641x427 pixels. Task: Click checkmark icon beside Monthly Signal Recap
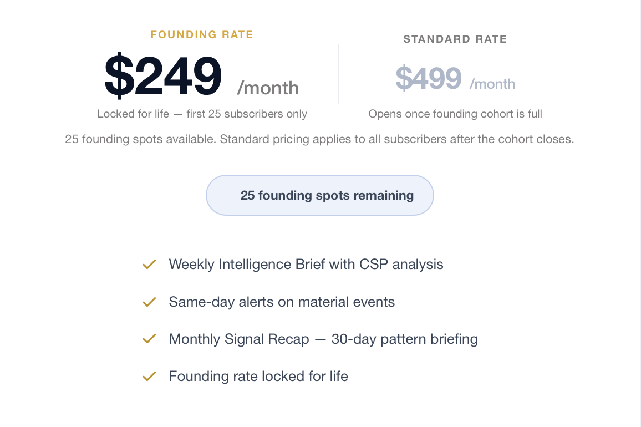149,339
